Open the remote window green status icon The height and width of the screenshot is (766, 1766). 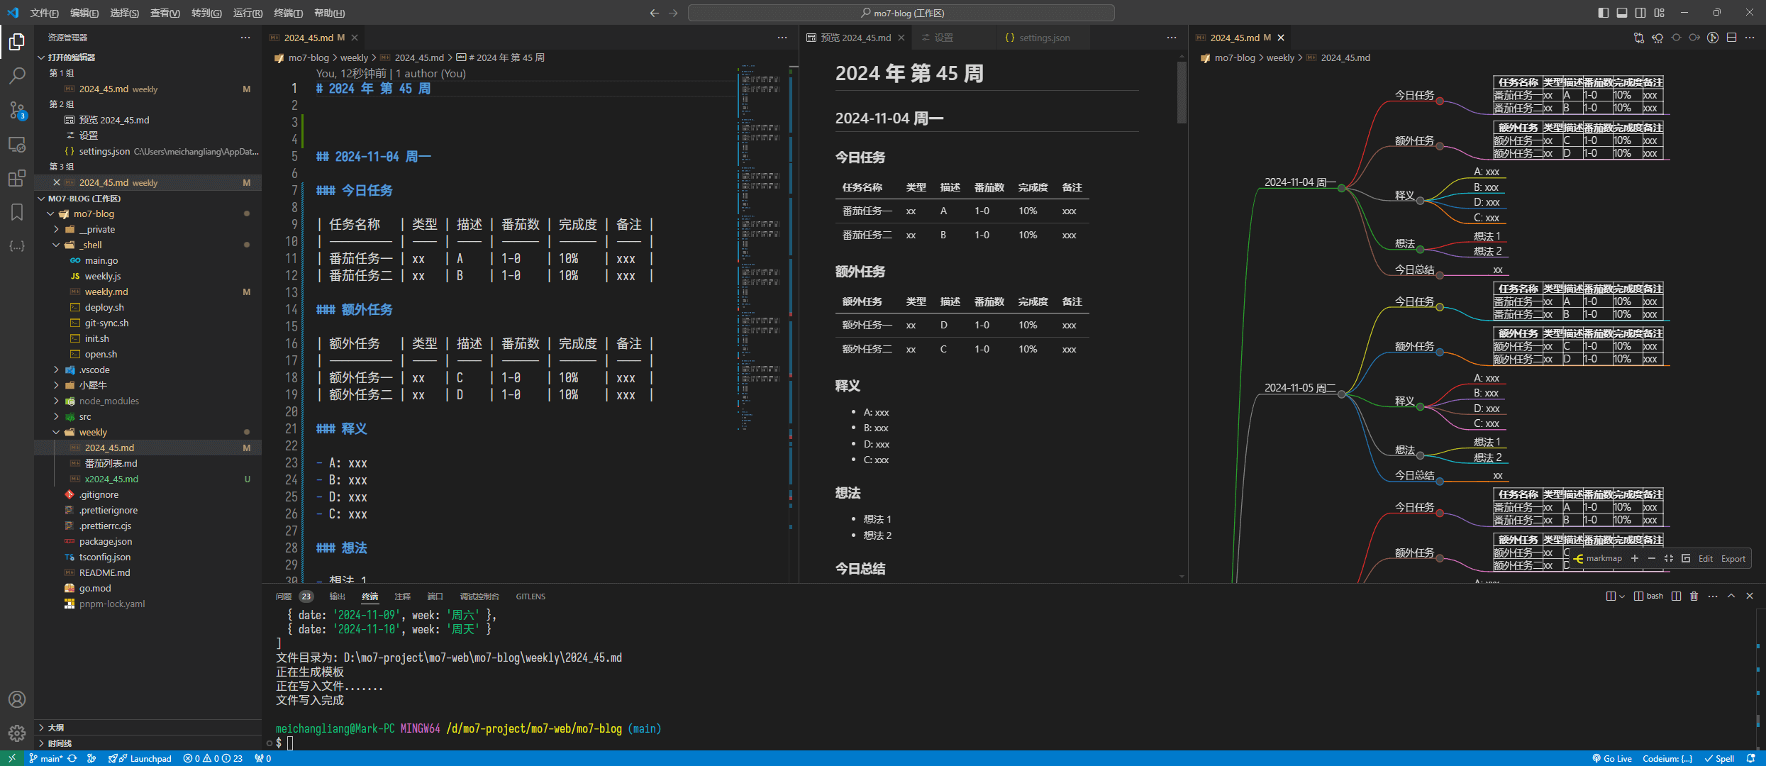point(11,758)
